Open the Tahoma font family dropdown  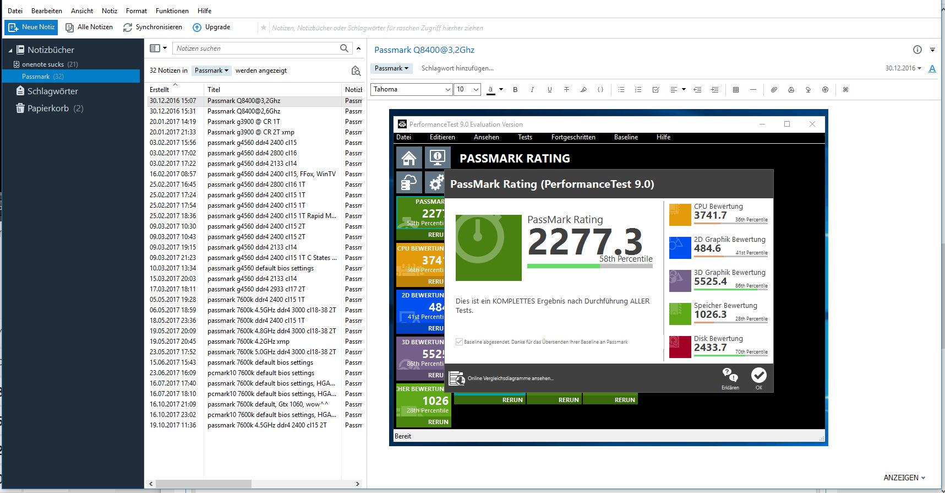412,89
